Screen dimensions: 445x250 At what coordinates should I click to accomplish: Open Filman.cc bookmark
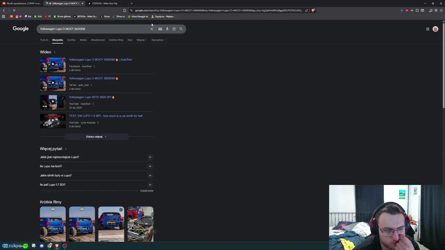click(119, 16)
